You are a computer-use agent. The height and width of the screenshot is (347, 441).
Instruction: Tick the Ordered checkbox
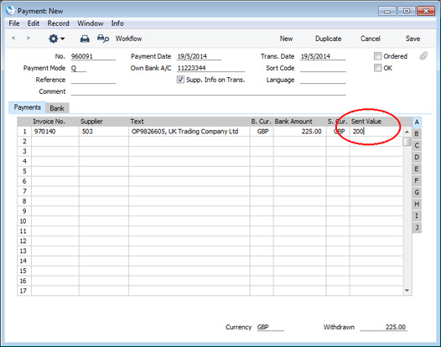click(x=377, y=56)
